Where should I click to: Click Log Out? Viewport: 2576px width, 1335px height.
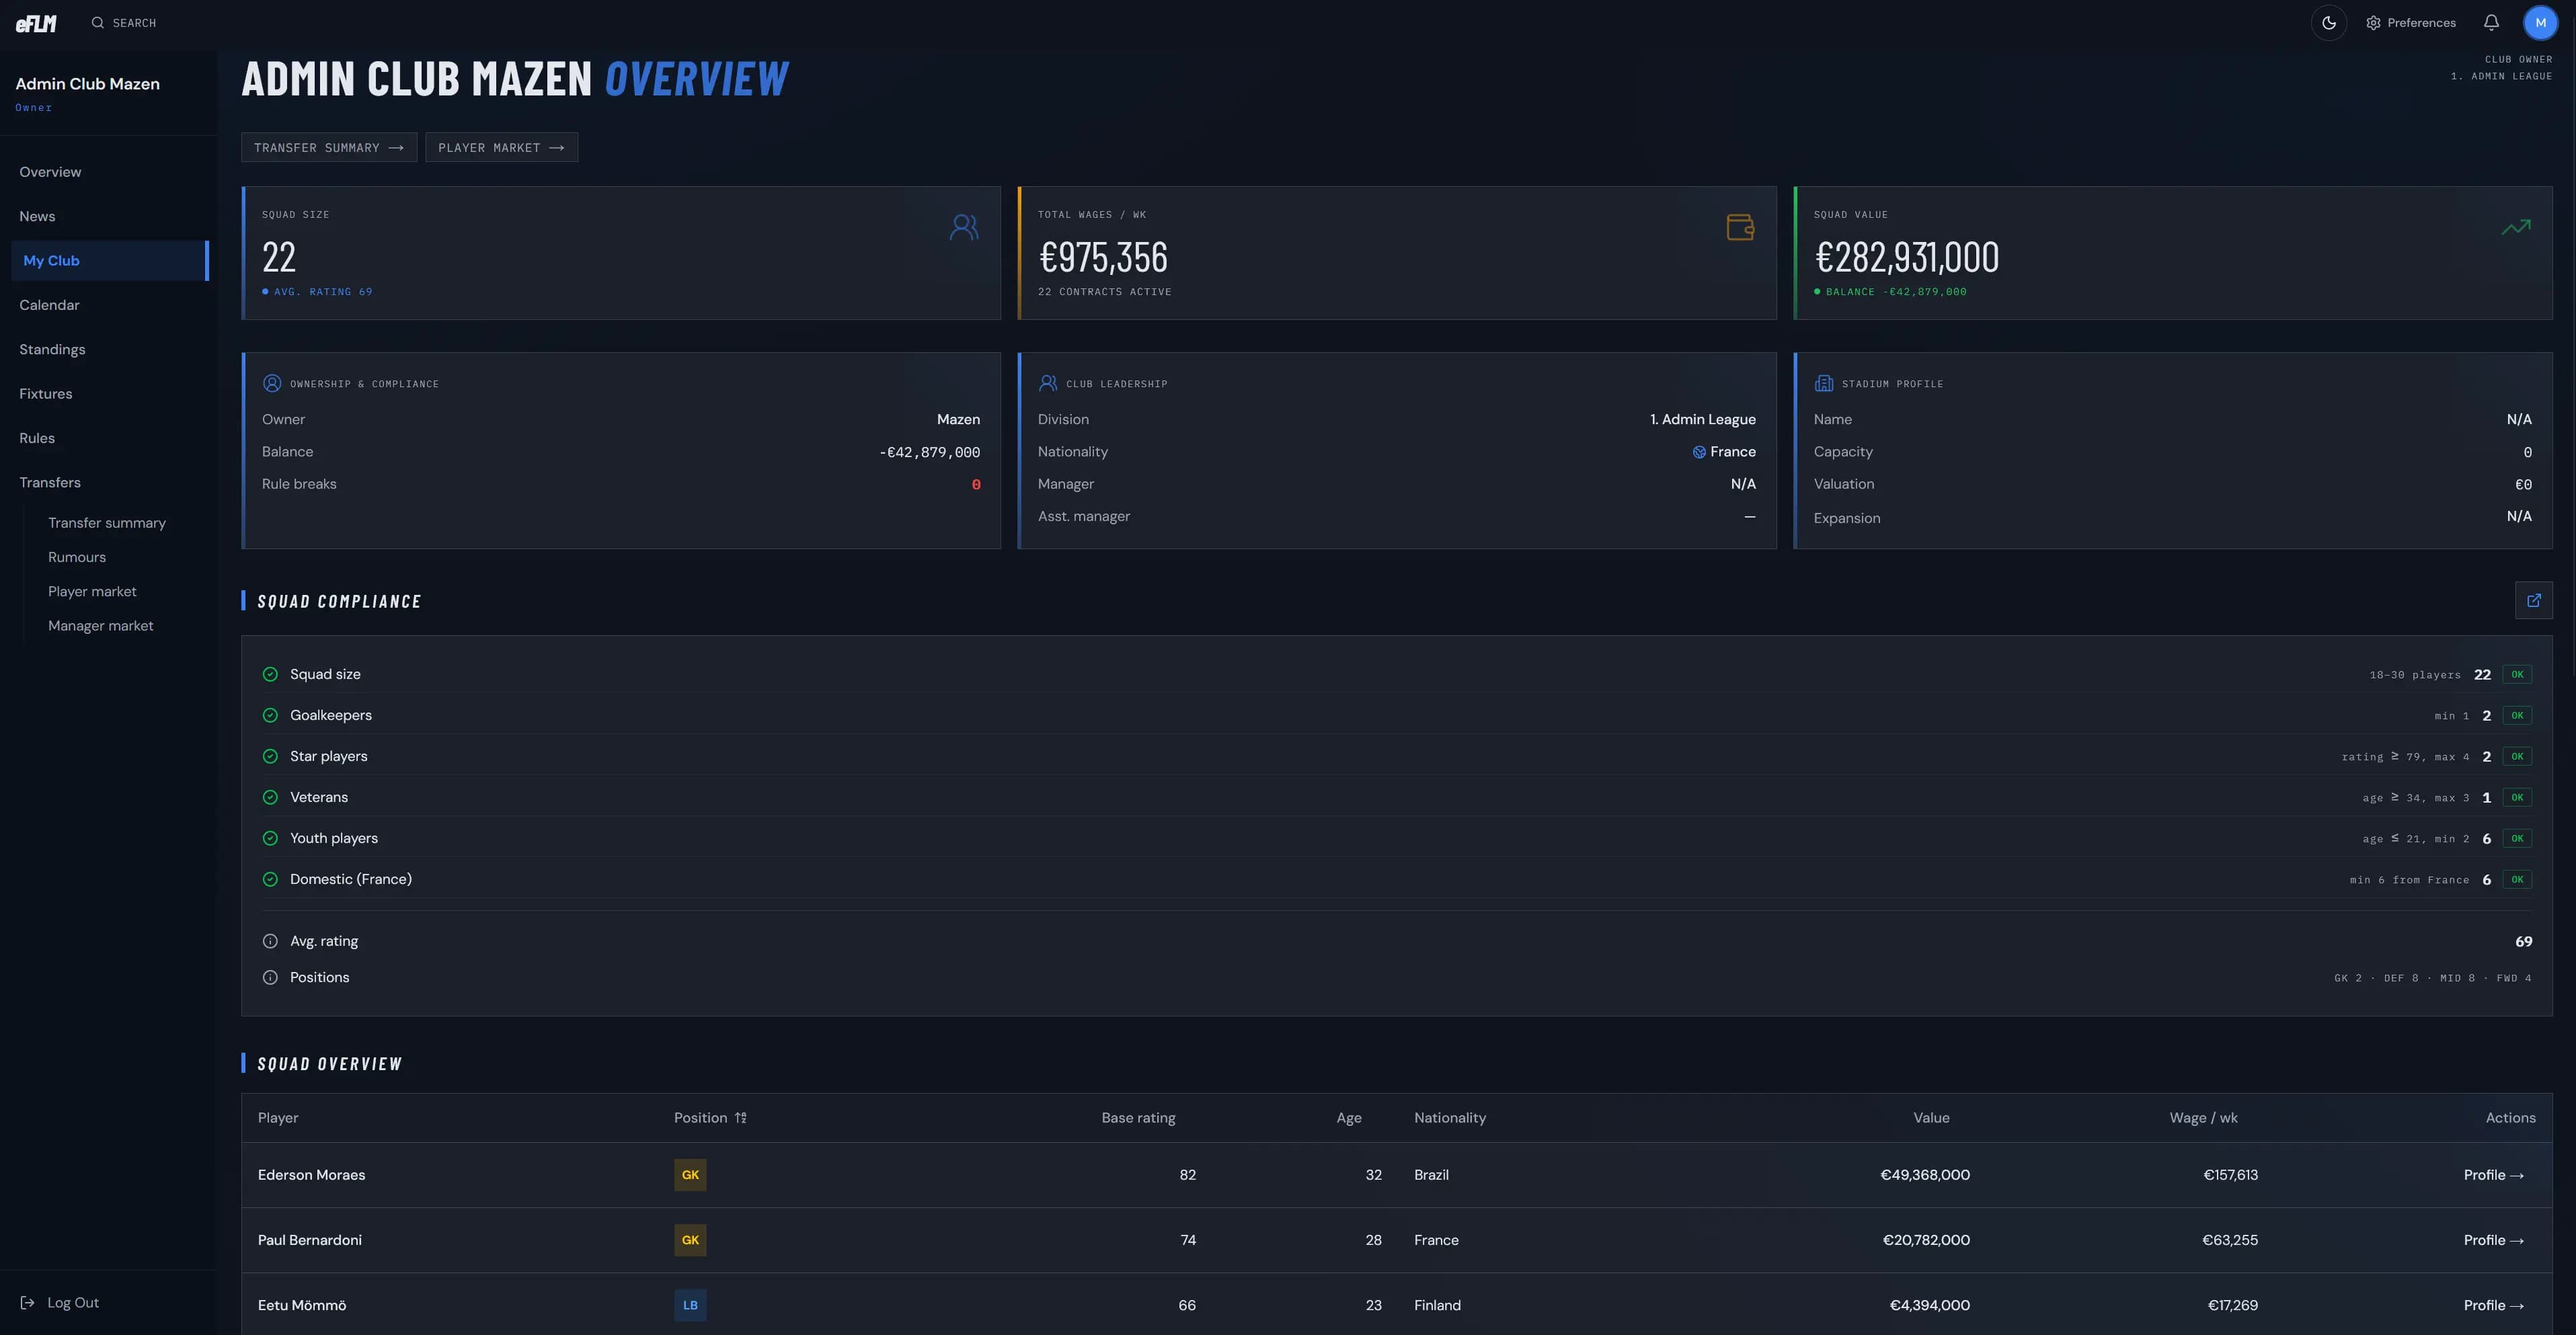60,1302
